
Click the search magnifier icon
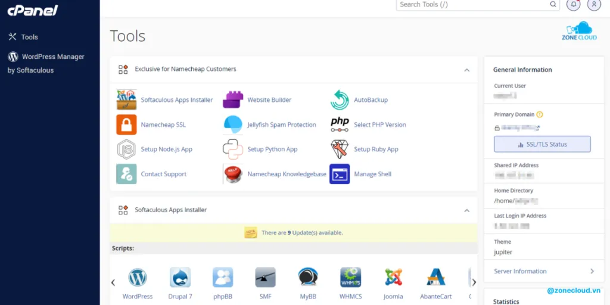point(553,4)
